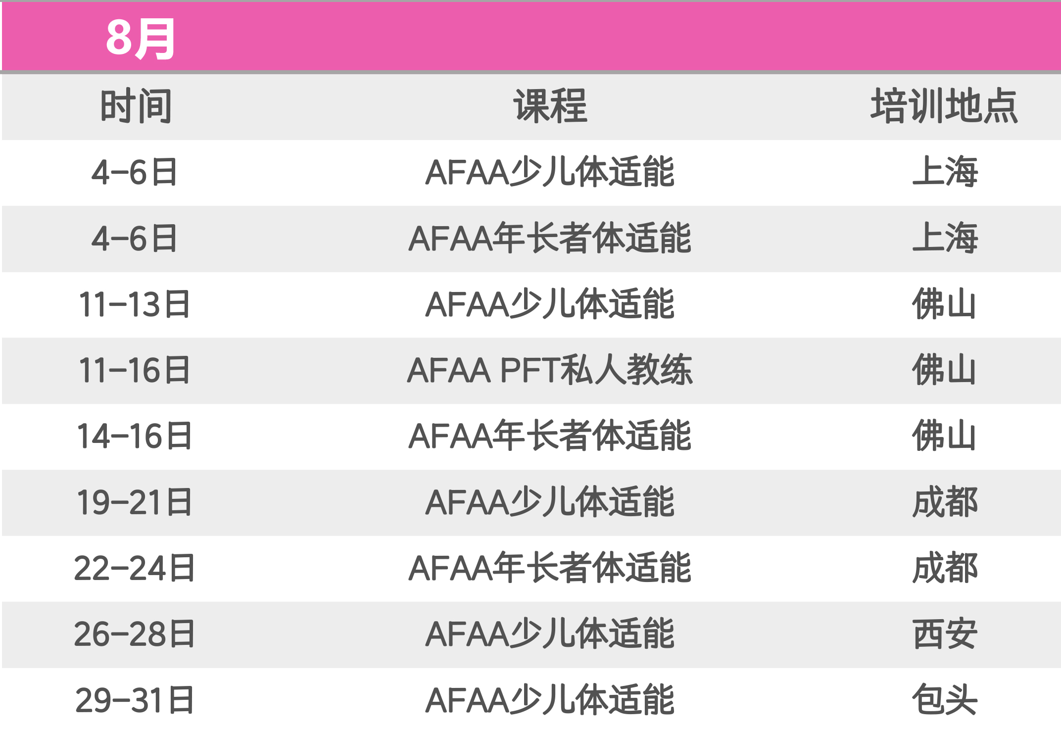Image resolution: width=1061 pixels, height=730 pixels.
Task: Click the 8月 header title
Action: pyautogui.click(x=141, y=38)
